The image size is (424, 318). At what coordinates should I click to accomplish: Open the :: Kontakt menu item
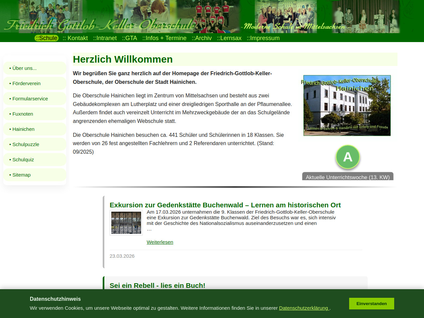(x=75, y=38)
